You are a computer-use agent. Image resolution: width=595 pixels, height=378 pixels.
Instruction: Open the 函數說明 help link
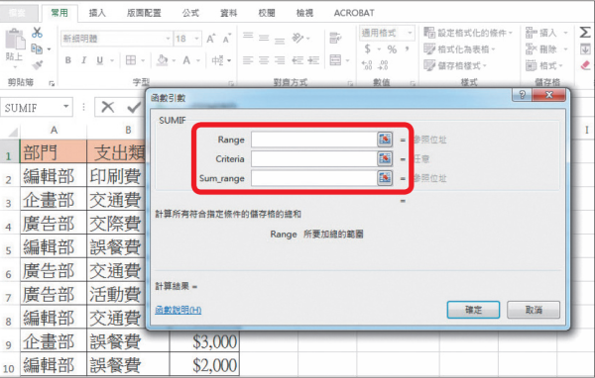[x=178, y=310]
